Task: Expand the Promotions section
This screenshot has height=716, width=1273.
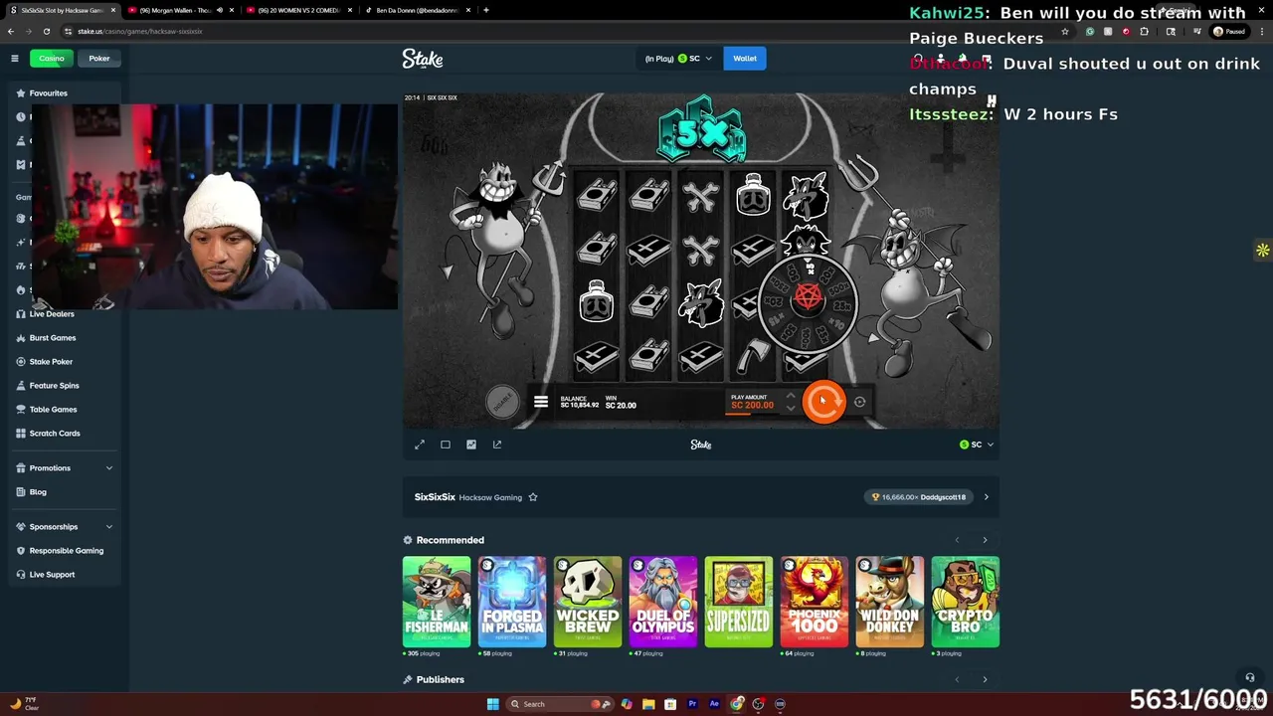Action: (x=65, y=468)
